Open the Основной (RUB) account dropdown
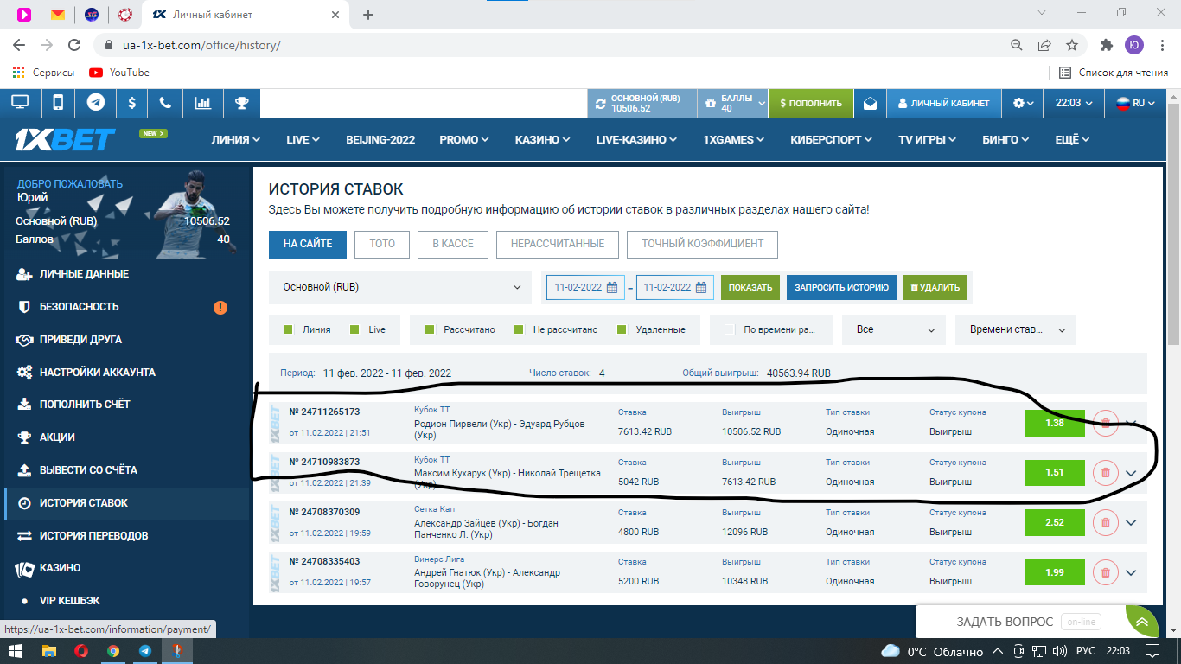1181x664 pixels. 401,287
